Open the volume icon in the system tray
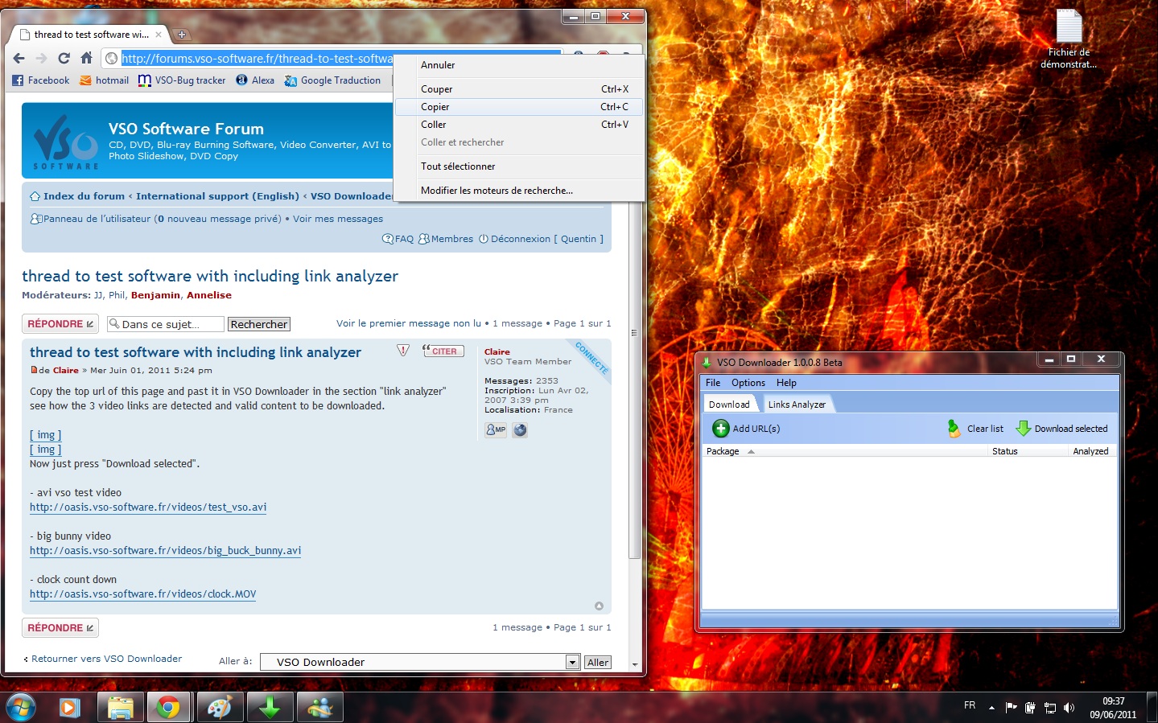The image size is (1158, 723). [x=1069, y=708]
